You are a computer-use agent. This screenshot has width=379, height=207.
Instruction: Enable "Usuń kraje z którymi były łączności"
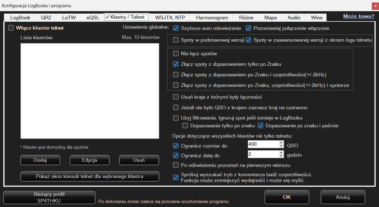pos(176,97)
